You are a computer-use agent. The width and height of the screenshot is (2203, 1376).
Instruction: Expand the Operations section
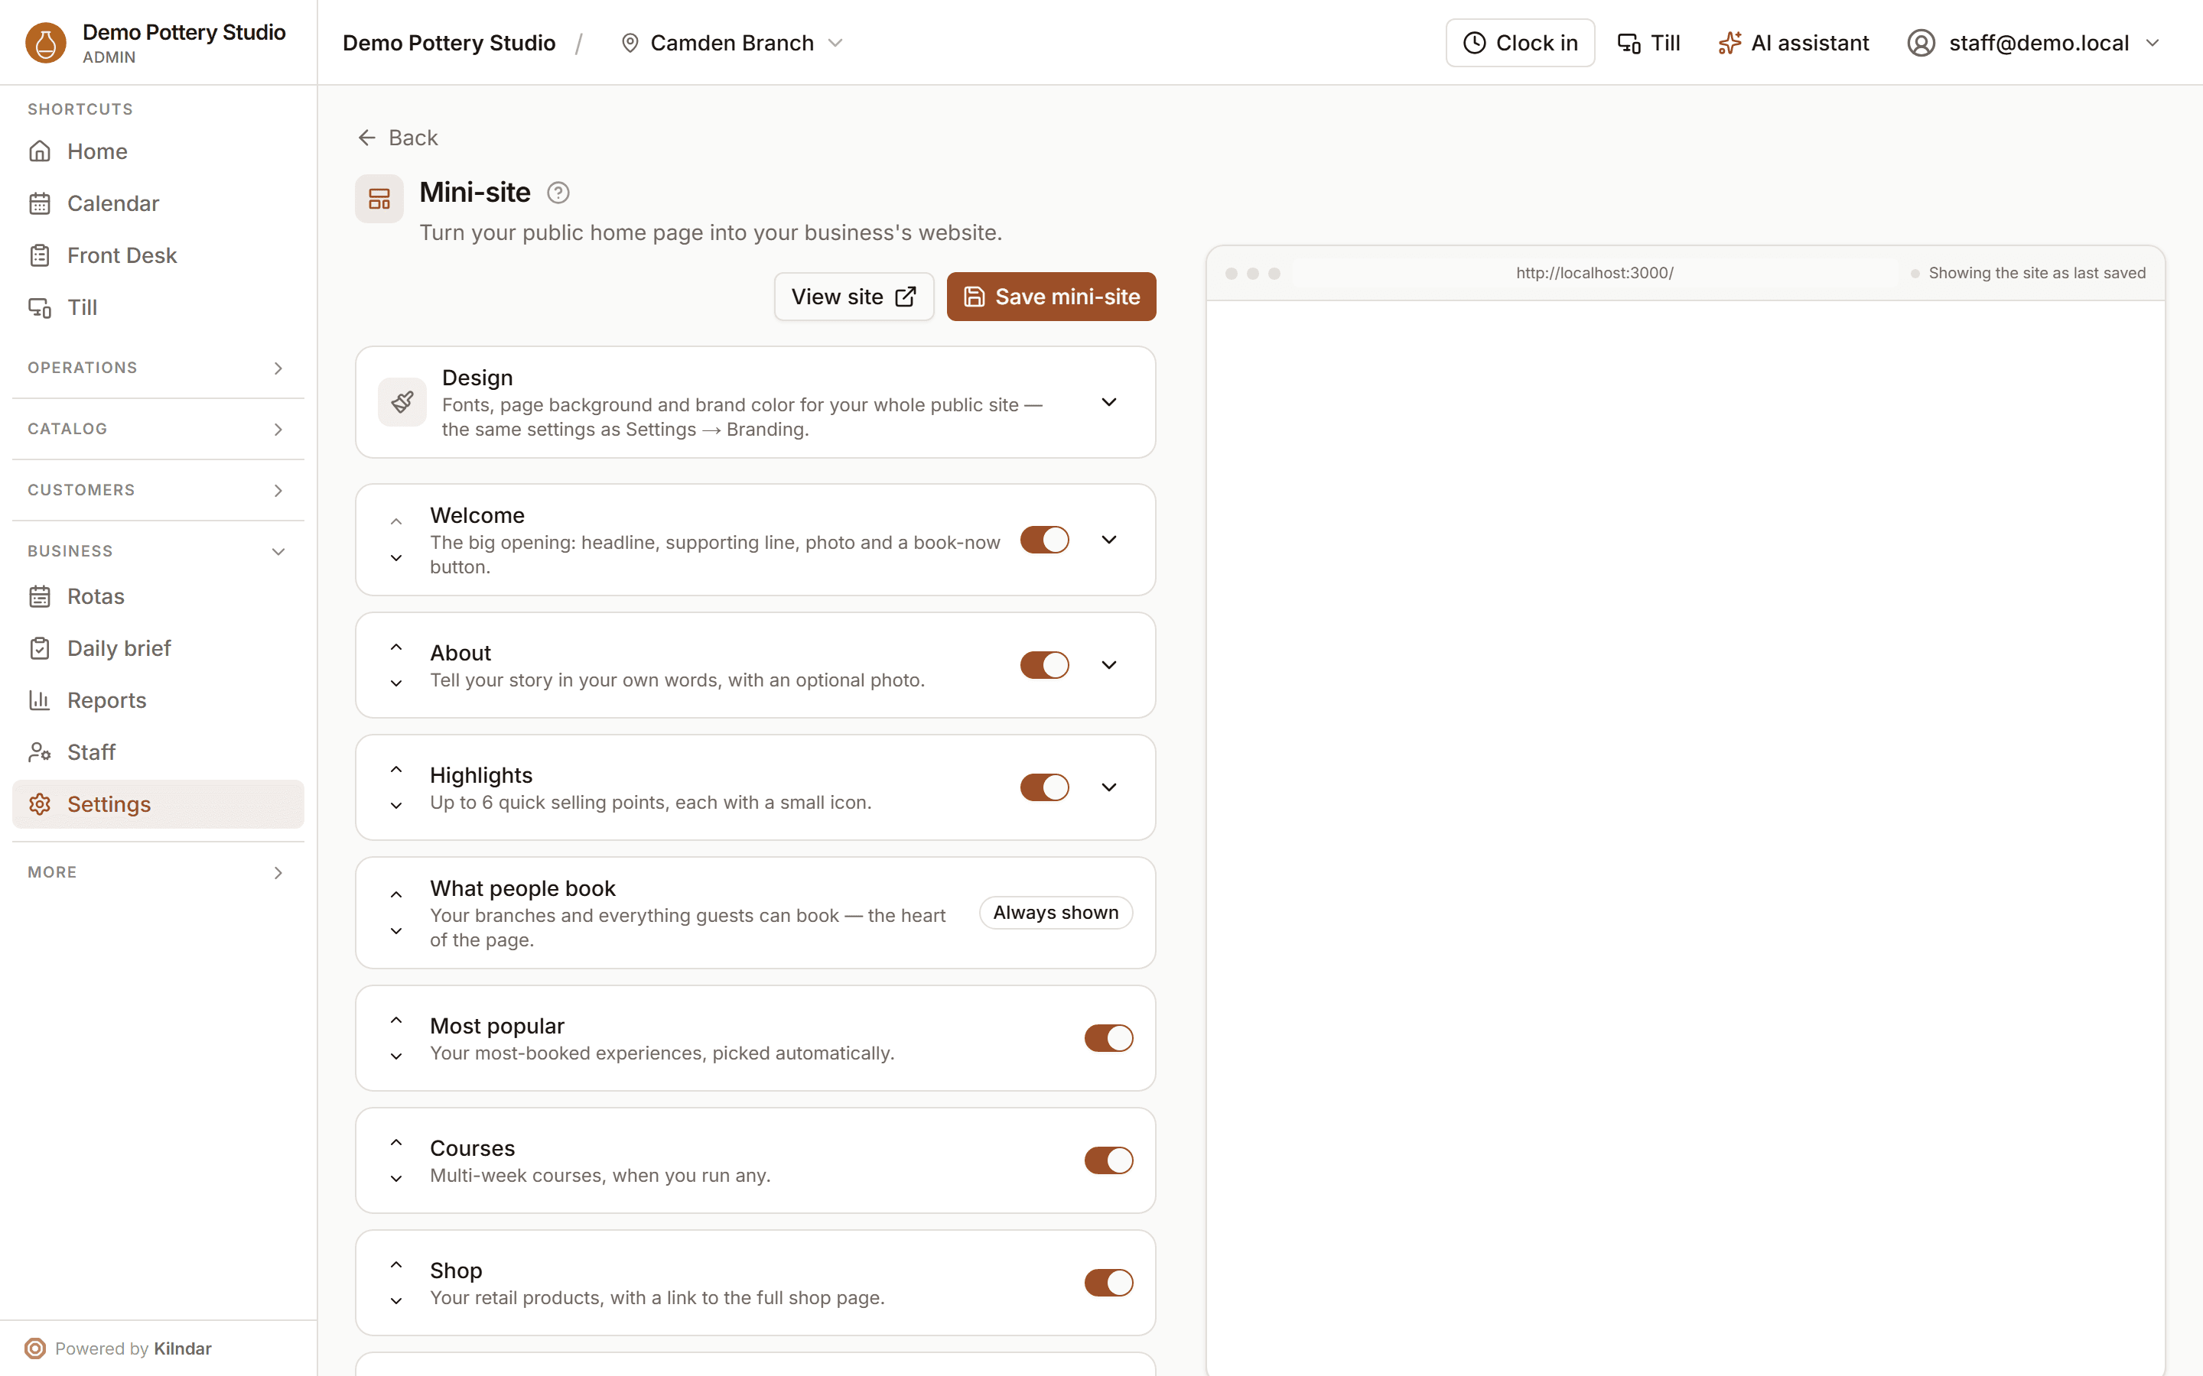coord(158,368)
